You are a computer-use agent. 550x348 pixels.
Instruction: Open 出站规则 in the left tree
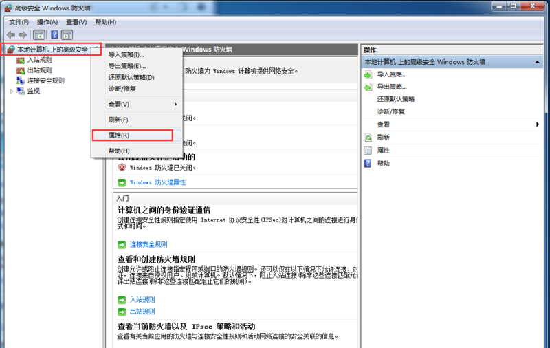[40, 70]
